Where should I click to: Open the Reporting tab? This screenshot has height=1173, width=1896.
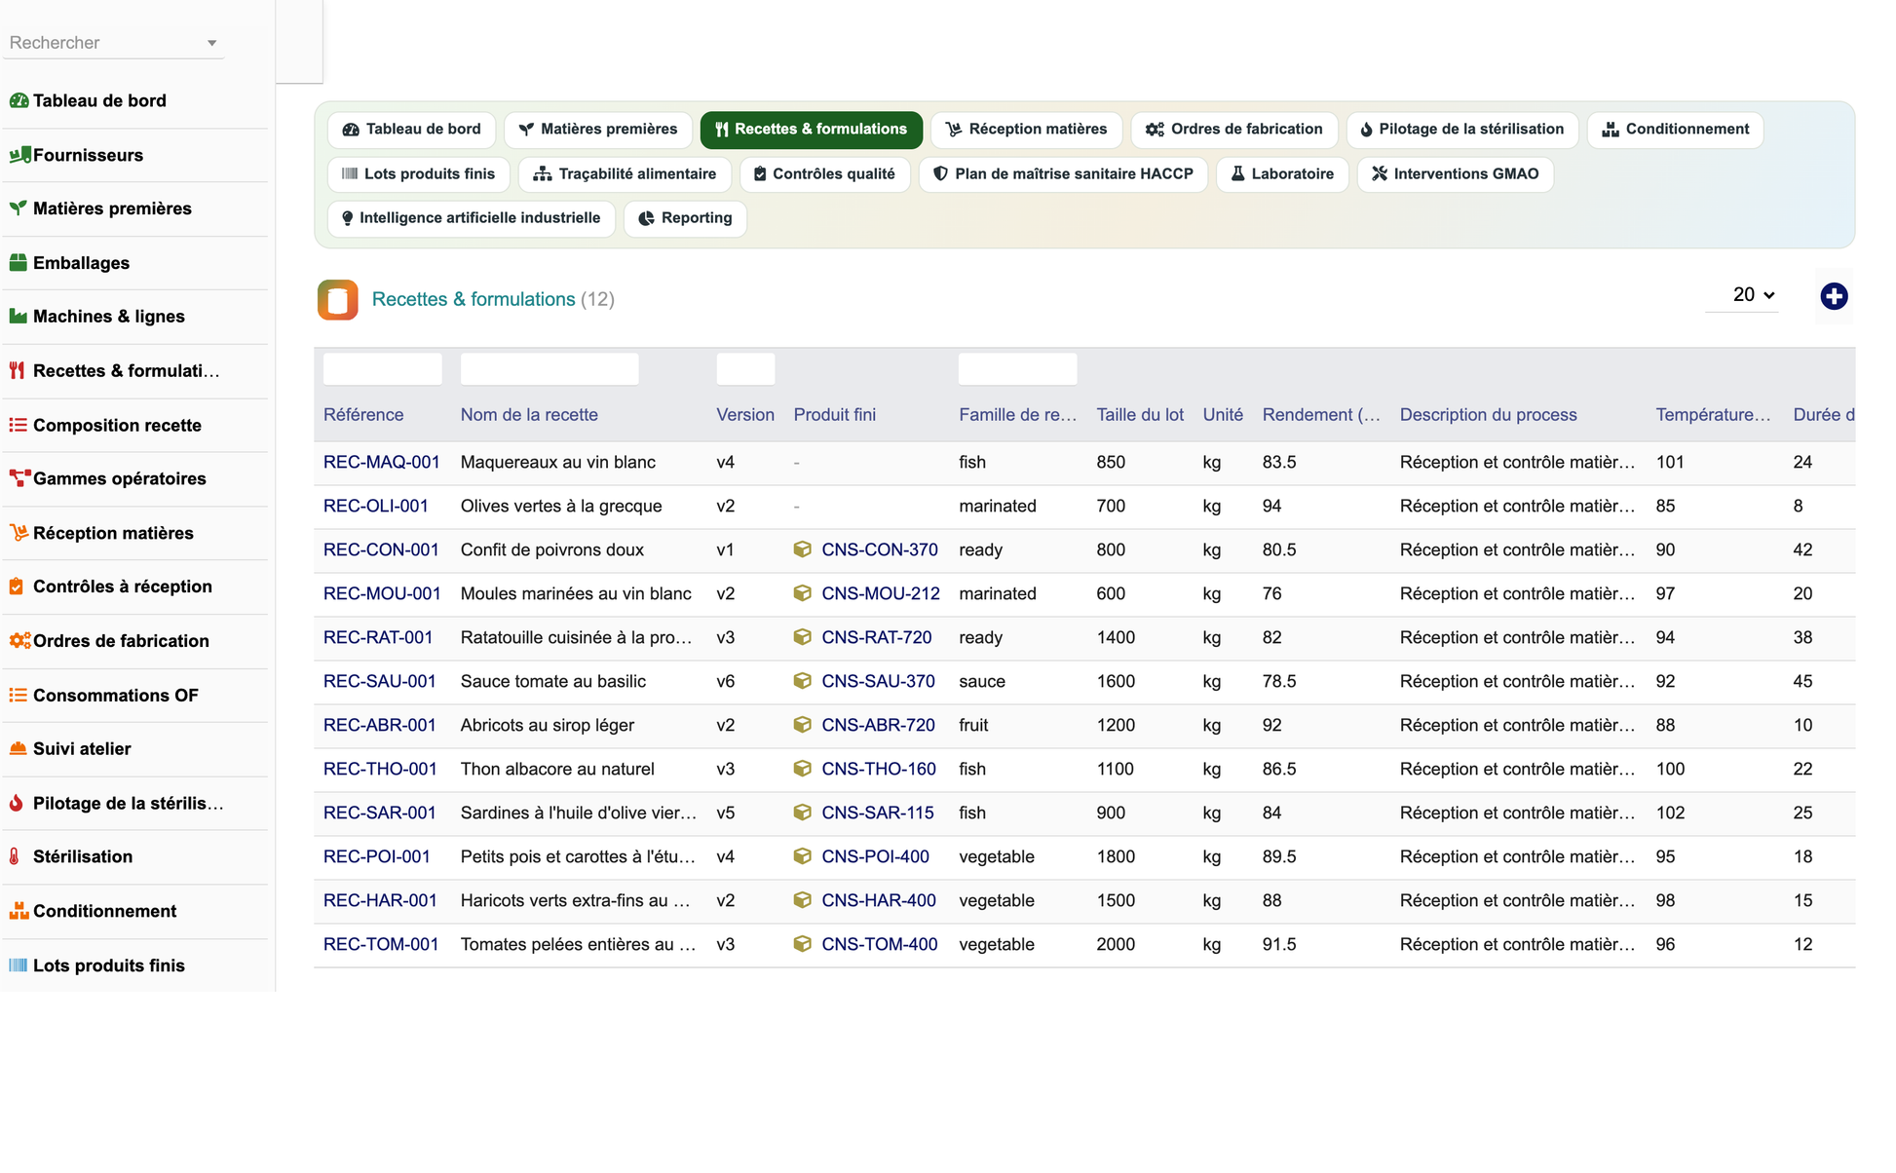coord(685,218)
